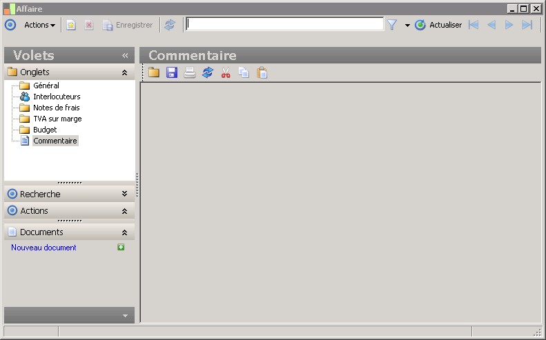Click the grayed refresh arrows icon in top toolbar
Viewport: 546px width, 340px height.
tap(170, 25)
